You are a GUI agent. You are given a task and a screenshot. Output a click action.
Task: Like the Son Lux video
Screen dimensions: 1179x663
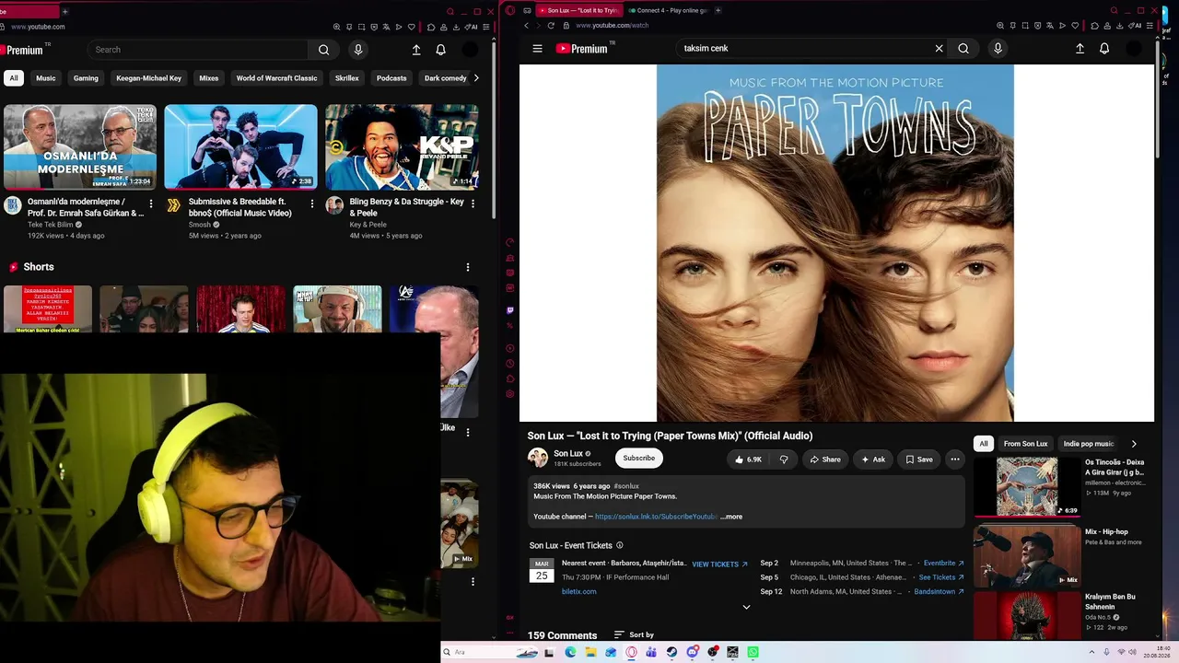[x=748, y=459]
